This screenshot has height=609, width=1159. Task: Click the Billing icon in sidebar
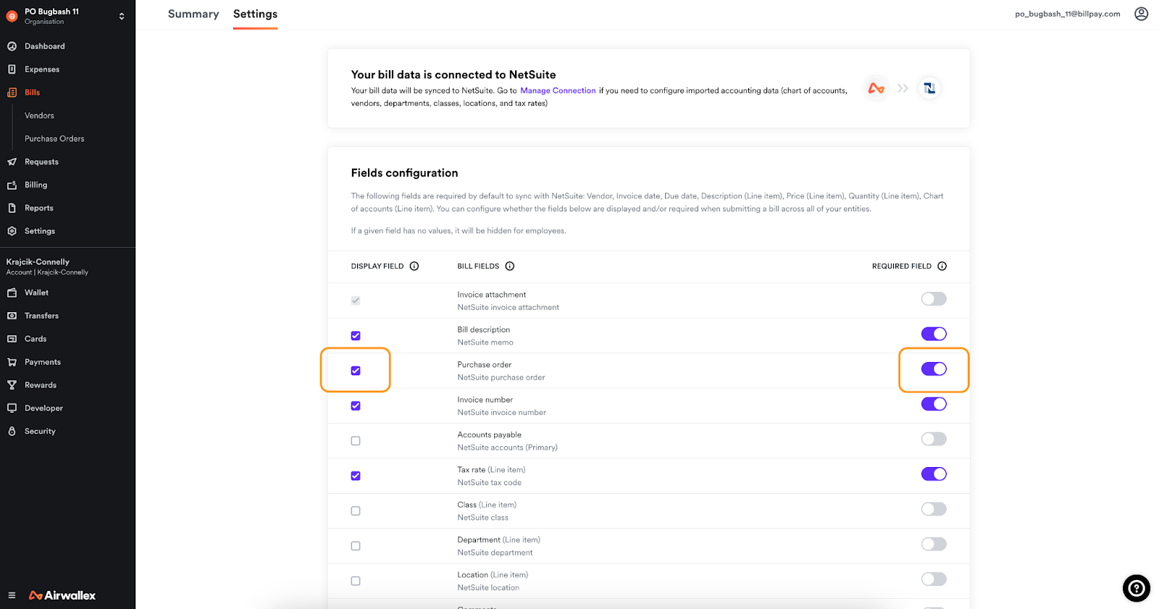pos(12,185)
